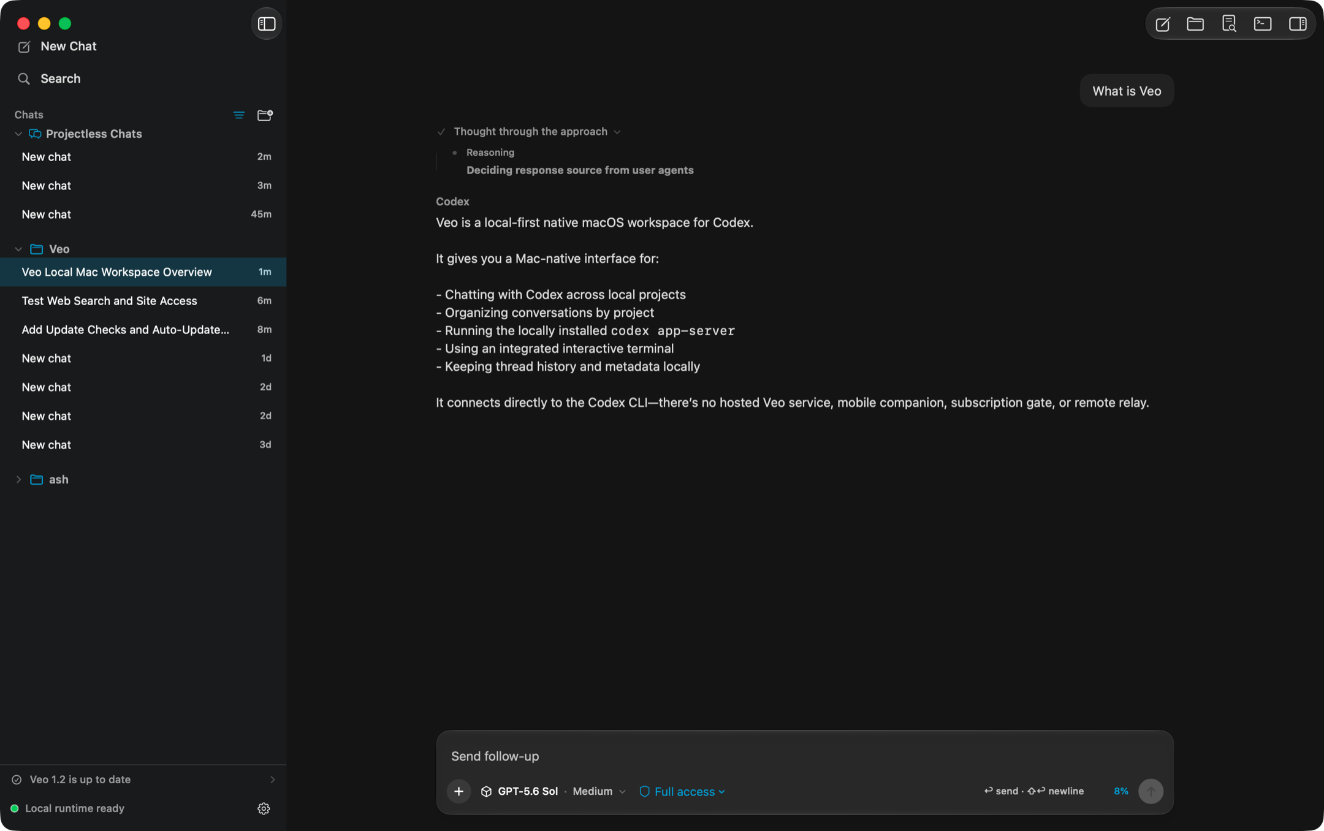
Task: Collapse the Projectless Chats group
Action: pyautogui.click(x=18, y=134)
